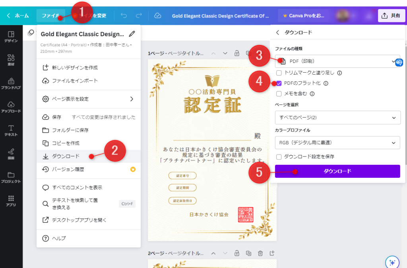Open the ファイルの種類 dropdown
This screenshot has height=268, width=407.
(x=337, y=61)
